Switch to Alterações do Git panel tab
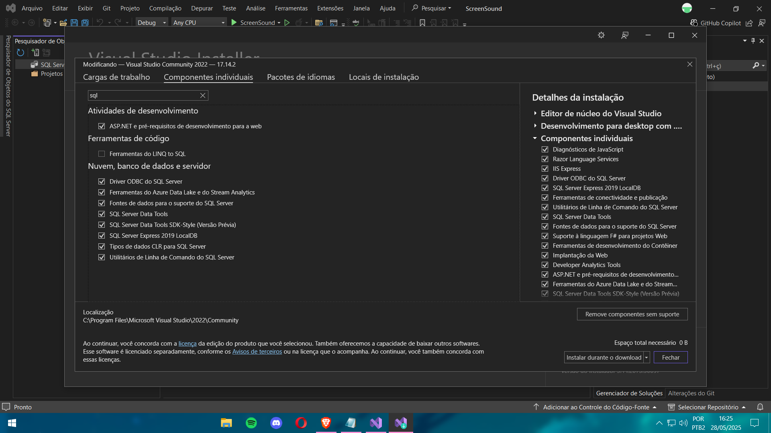This screenshot has width=771, height=433. tap(691, 393)
